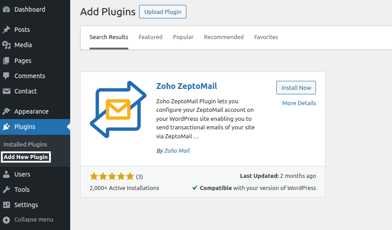Click the Zoho ZeptoMail plugin logo thumbnail
Image resolution: width=392 pixels, height=230 pixels.
[118, 109]
